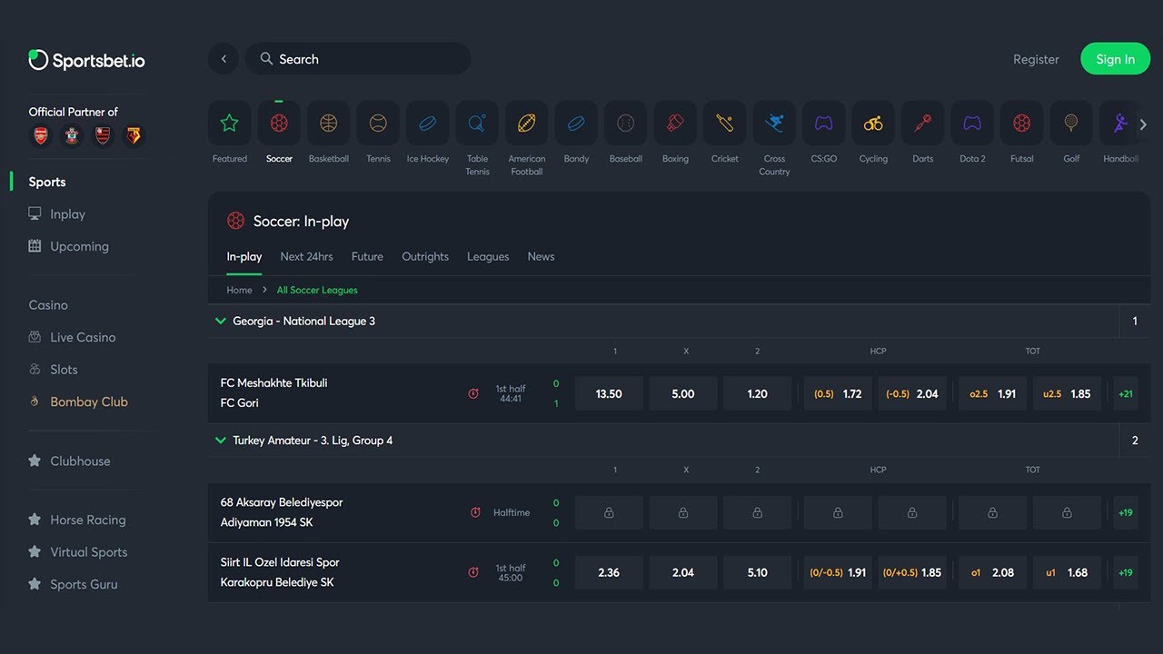Open Horse Racing in the sidebar

tap(76, 520)
